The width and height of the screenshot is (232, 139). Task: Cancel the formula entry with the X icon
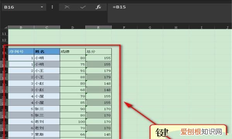[67, 7]
